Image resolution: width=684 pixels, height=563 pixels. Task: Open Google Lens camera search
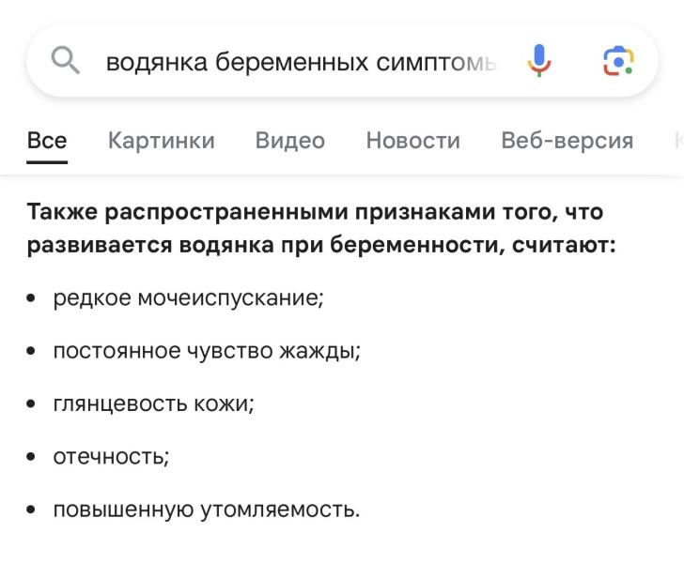618,62
